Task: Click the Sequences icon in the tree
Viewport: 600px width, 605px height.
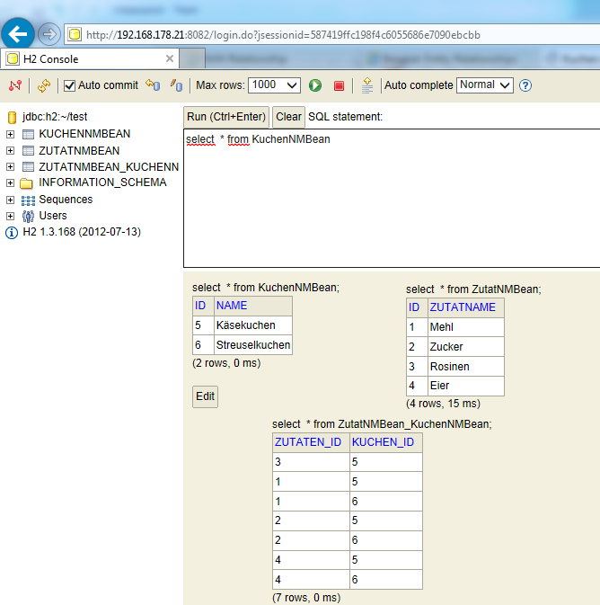Action: [x=28, y=200]
